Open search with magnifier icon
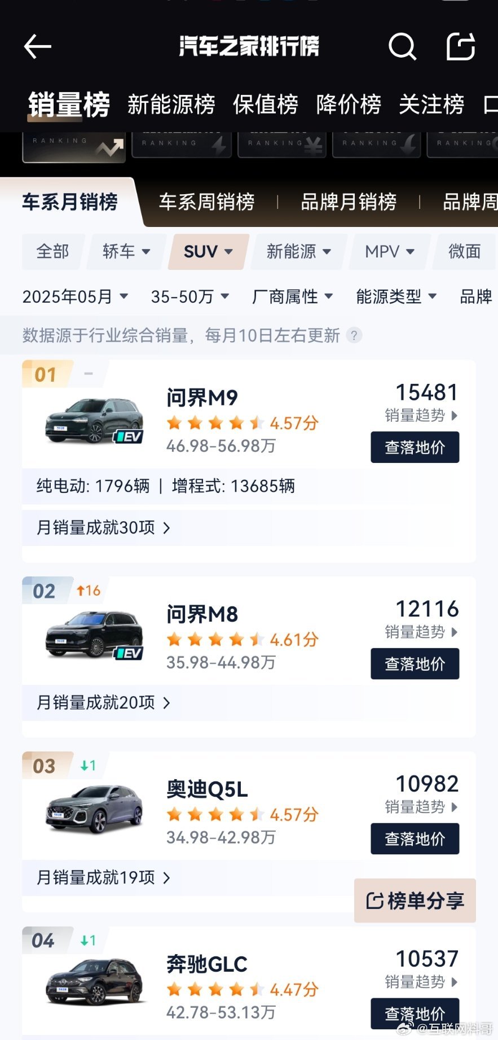 403,46
